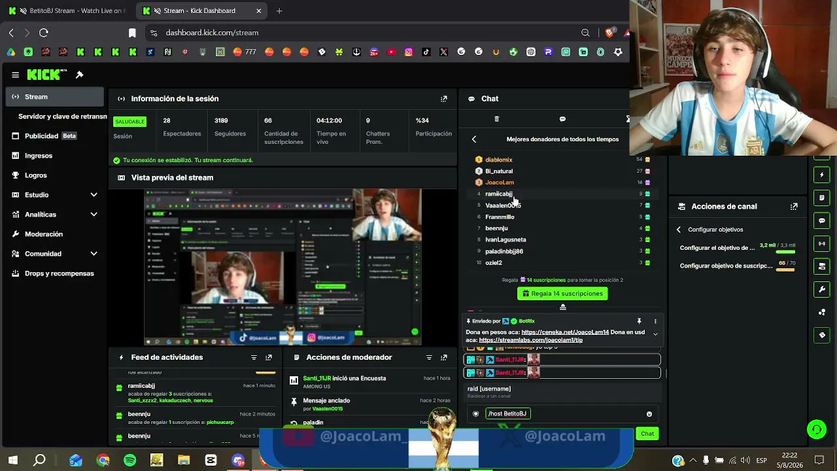Filter the Acciones de moderador list
The image size is (837, 471).
coord(429,357)
